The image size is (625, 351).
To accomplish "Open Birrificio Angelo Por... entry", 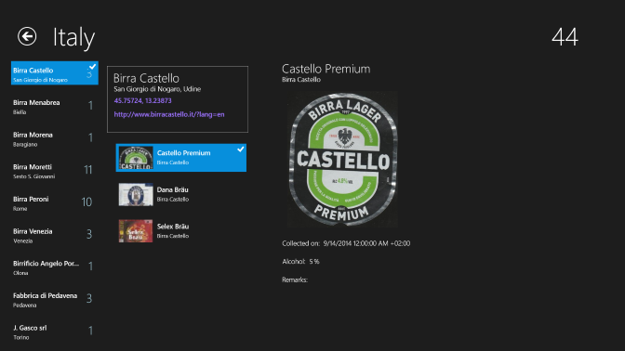I will point(55,267).
